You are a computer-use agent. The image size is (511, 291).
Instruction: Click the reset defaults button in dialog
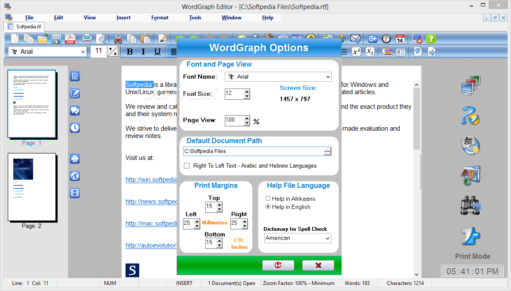click(278, 265)
